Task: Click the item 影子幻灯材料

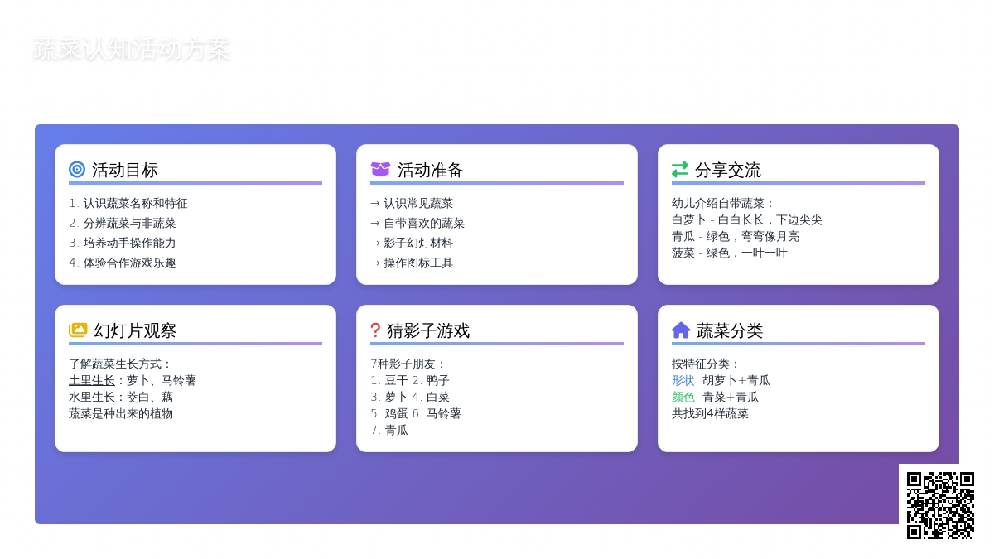Action: point(418,243)
